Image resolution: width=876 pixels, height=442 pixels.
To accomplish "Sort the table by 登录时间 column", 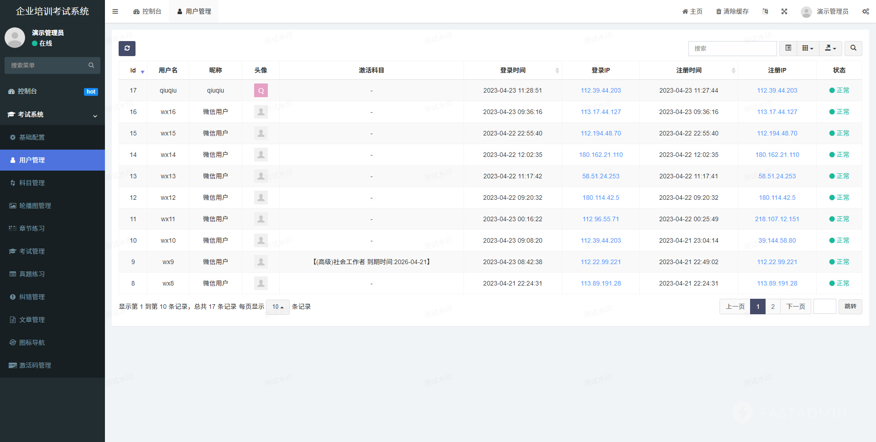I will 512,70.
